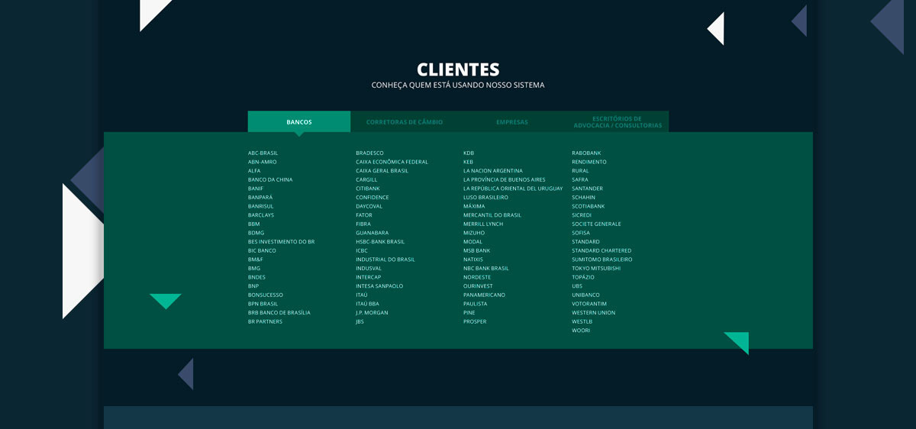Viewport: 916px width, 429px height.
Task: Select Banco da China in list
Action: 270,180
